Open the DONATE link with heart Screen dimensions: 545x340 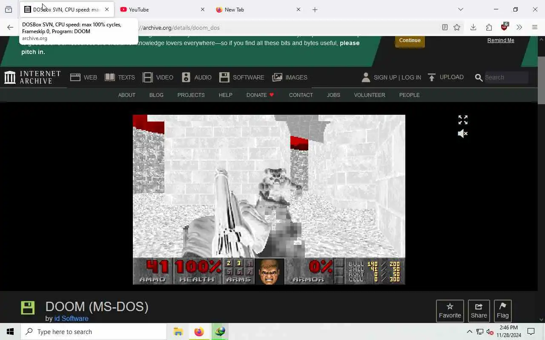click(260, 95)
